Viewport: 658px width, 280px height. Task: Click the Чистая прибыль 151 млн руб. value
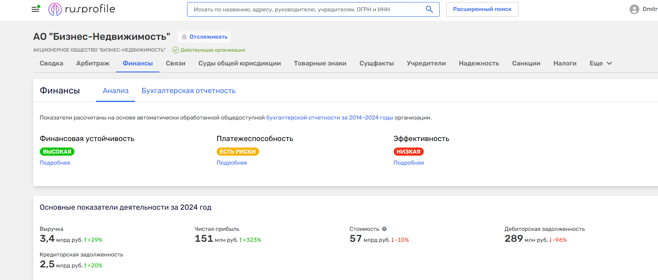[216, 239]
